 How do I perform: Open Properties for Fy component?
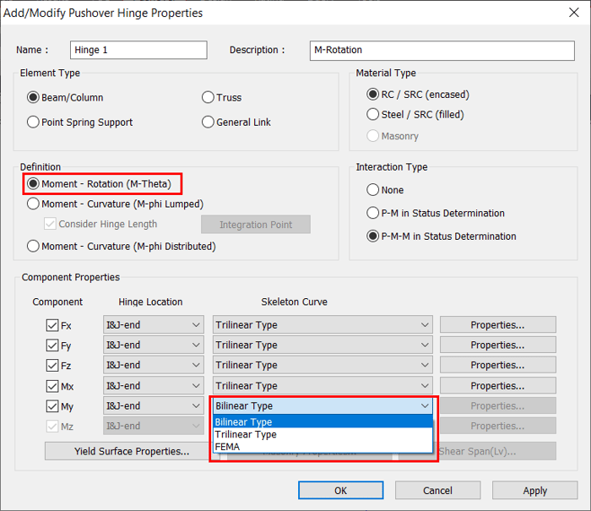coord(497,345)
